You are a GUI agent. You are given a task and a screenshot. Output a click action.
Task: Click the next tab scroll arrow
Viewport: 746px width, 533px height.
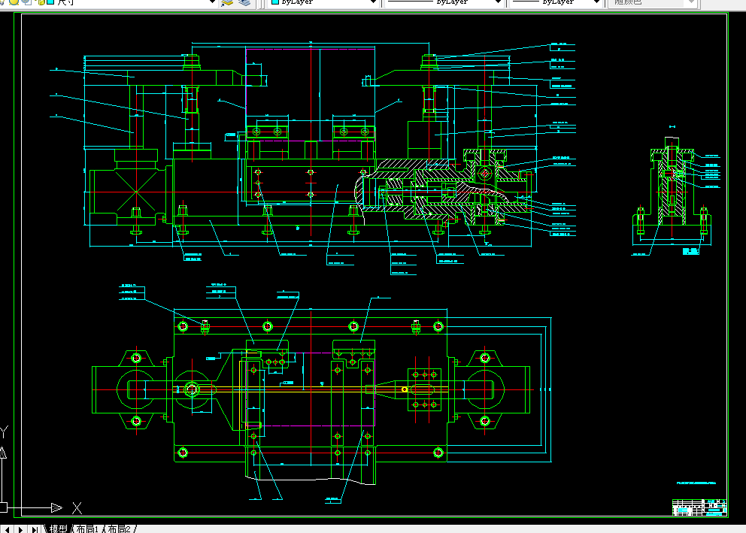click(x=21, y=529)
